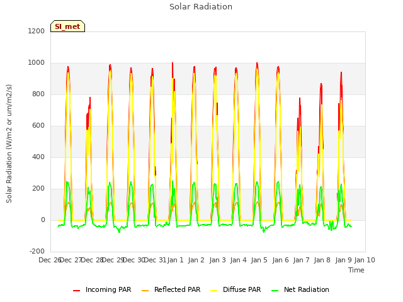Click the orange Reflected PAR legend swatch

145,291
